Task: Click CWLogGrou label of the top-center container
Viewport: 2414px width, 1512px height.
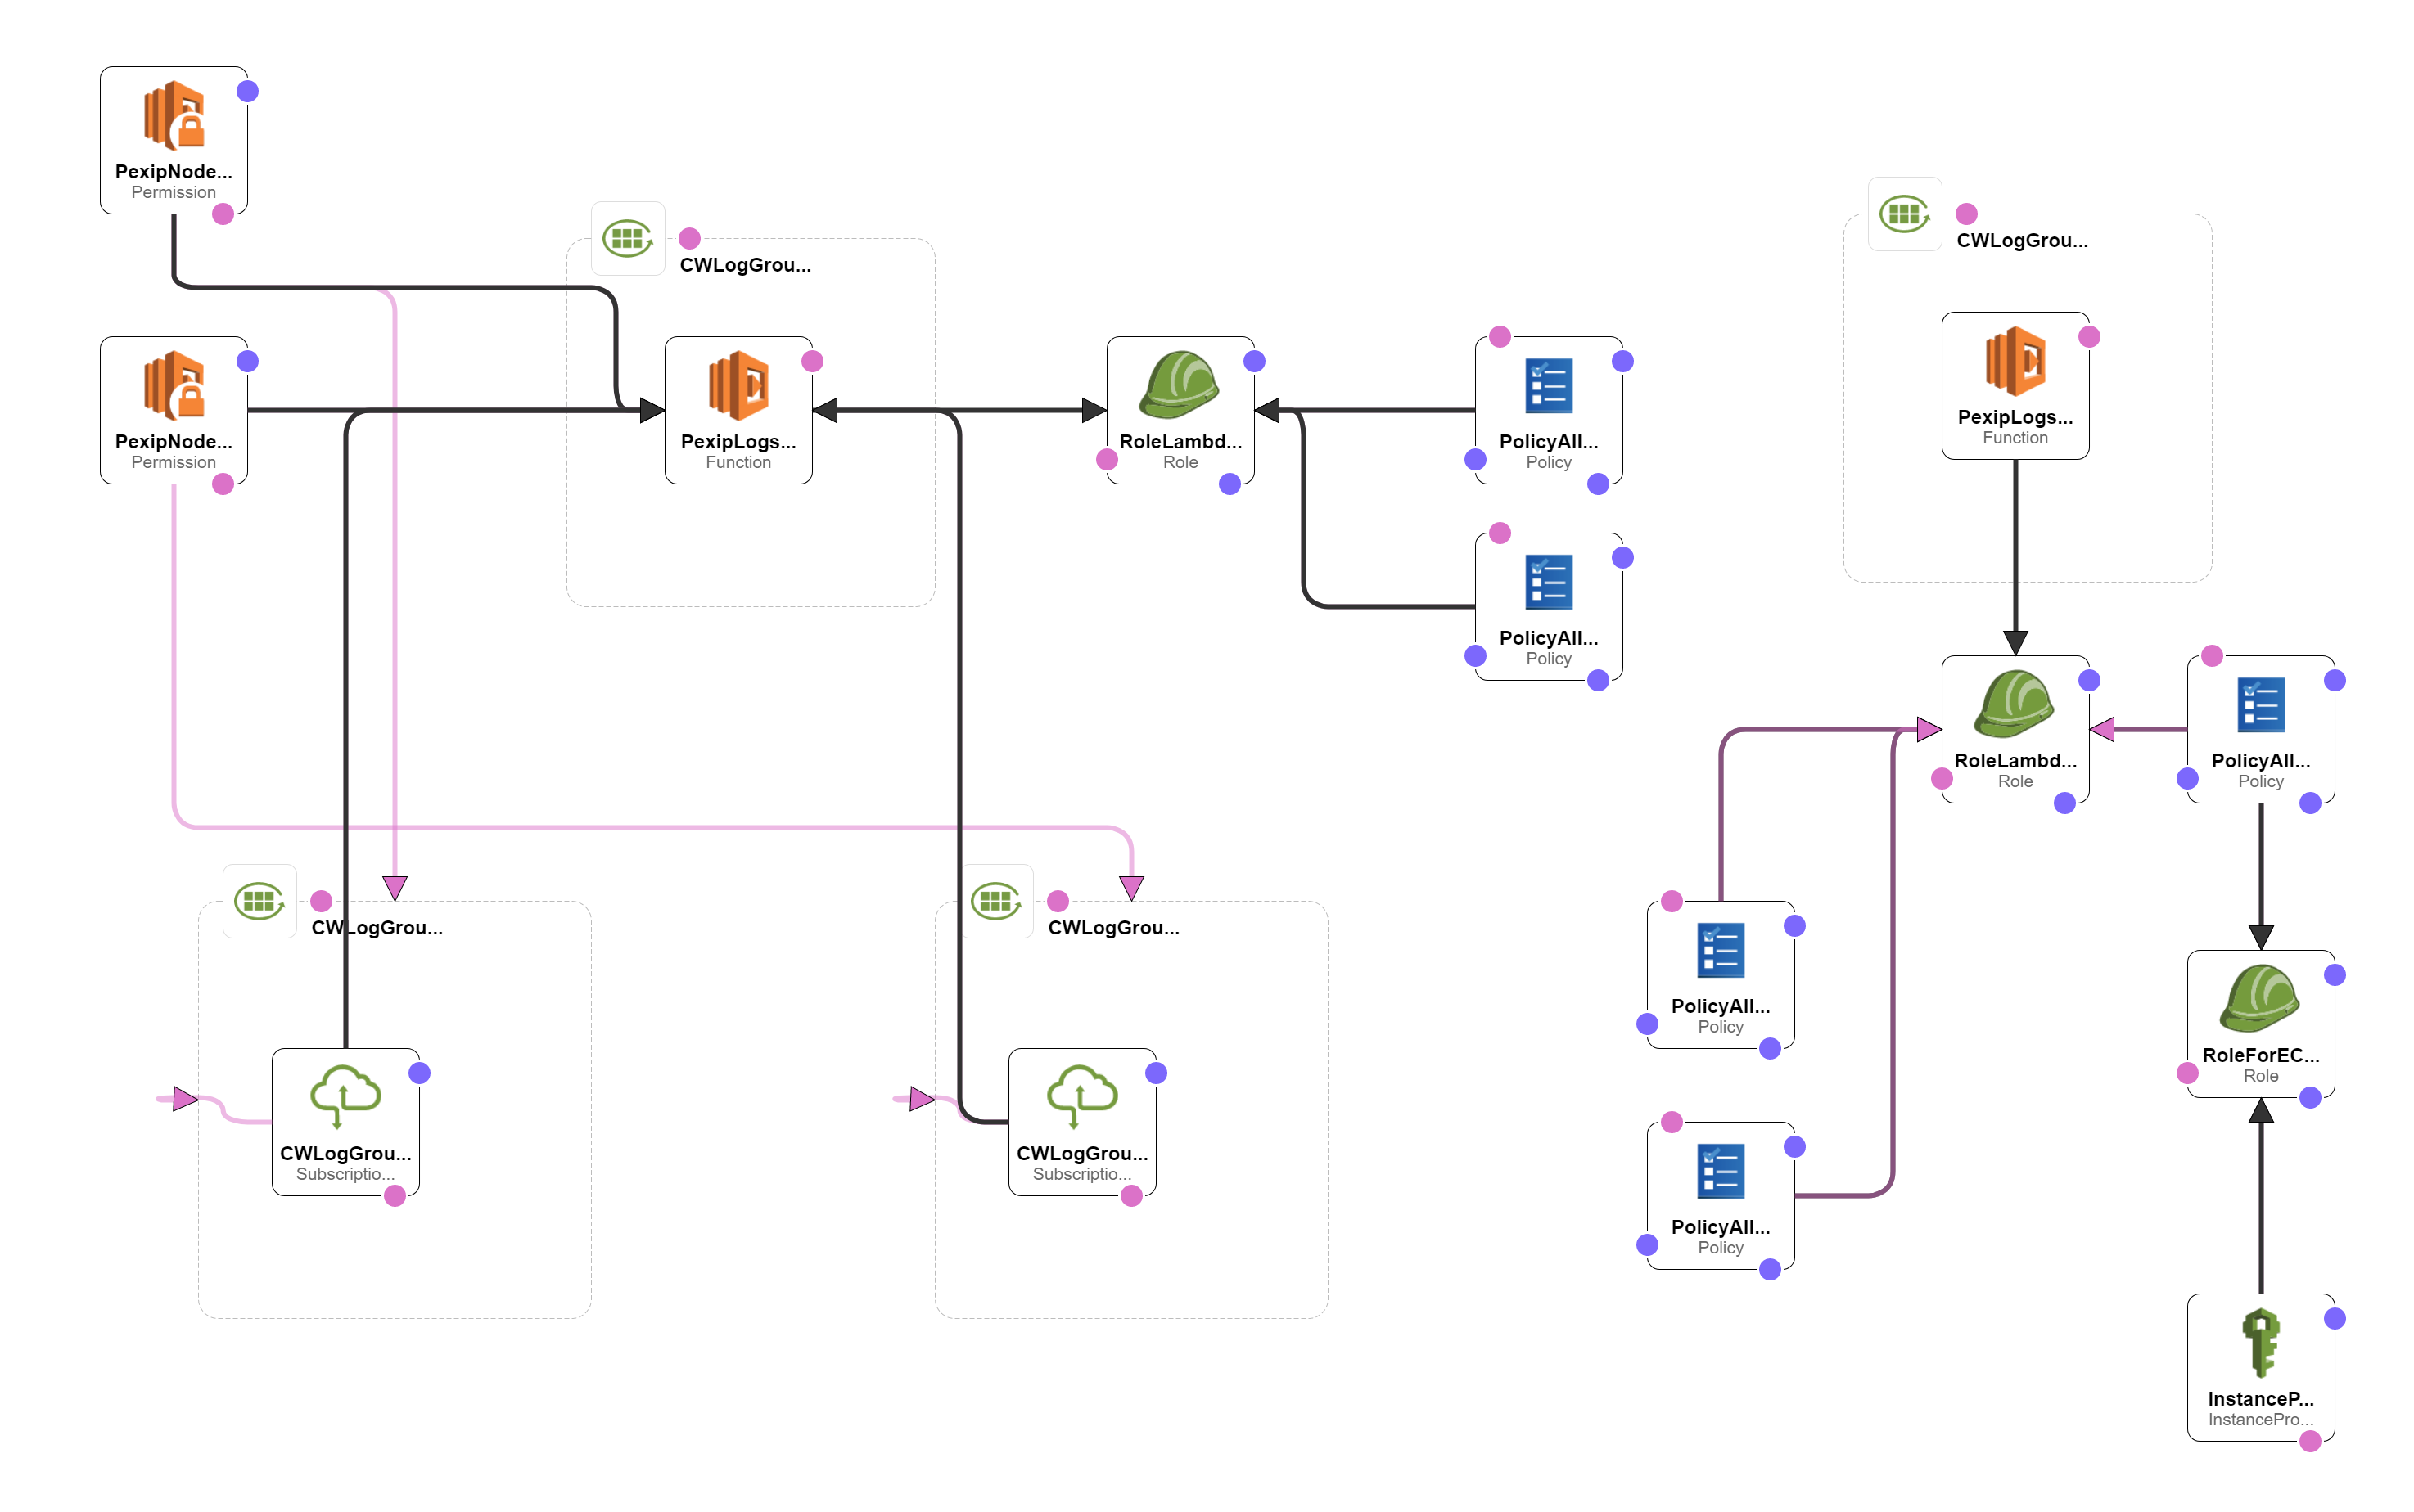Action: (745, 265)
